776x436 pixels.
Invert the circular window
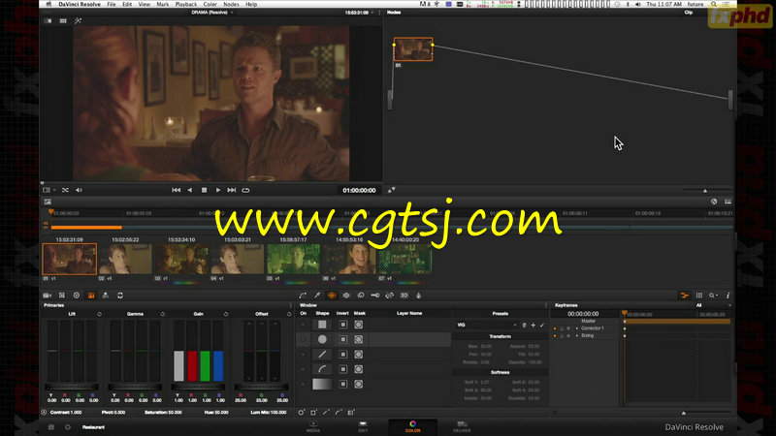point(342,340)
